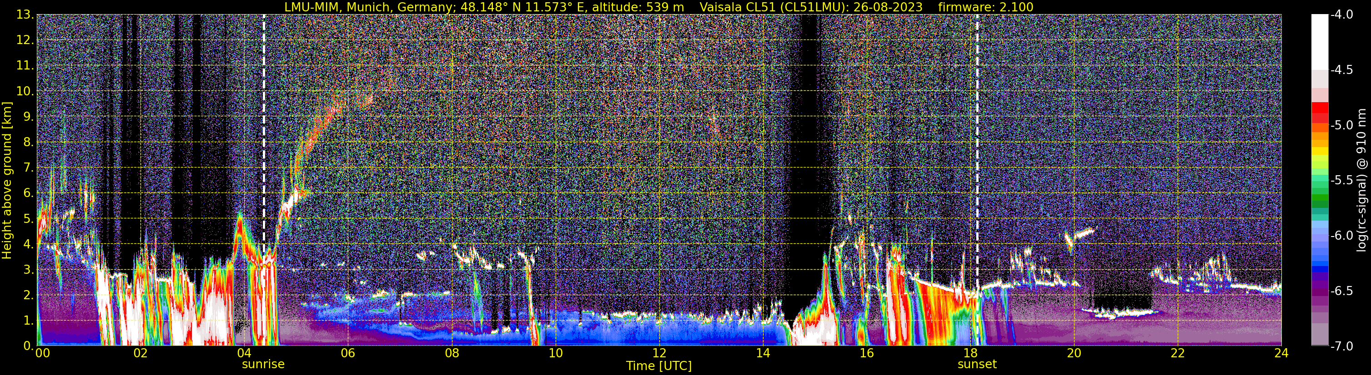Viewport: 1371px width, 375px height.
Task: Click the '13.' tick on the height axis
Action: tap(25, 15)
